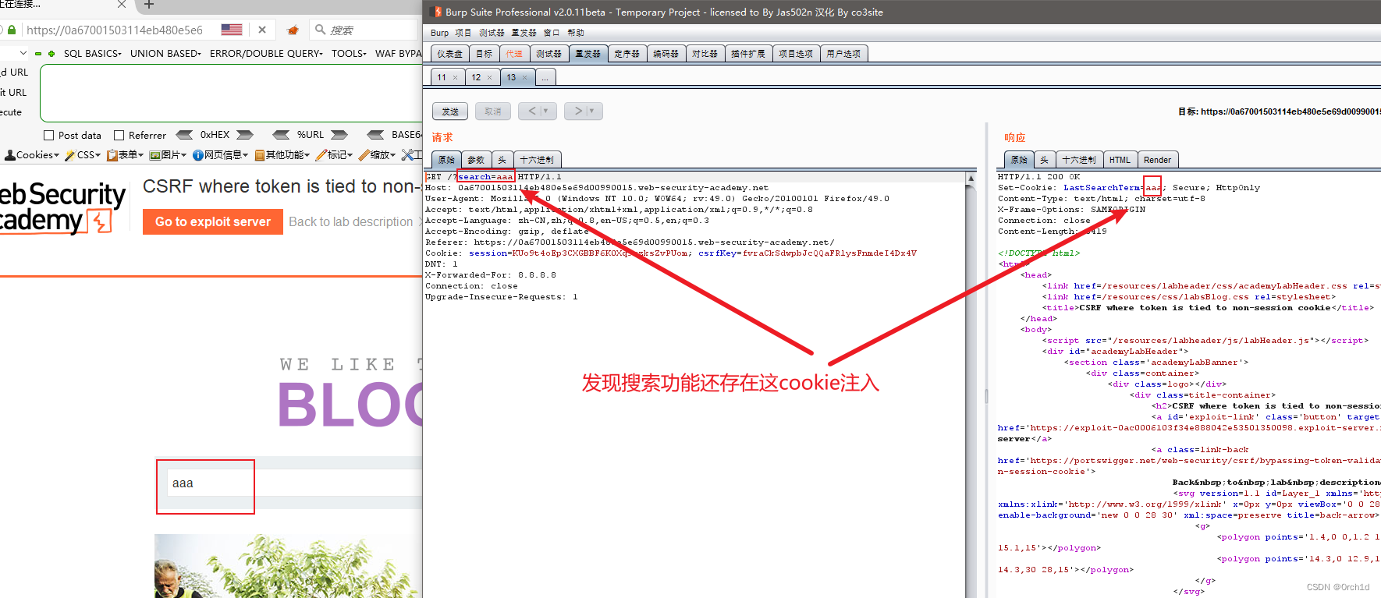1381x598 pixels.
Task: Click the Burp Suite logo in title bar
Action: pos(436,12)
